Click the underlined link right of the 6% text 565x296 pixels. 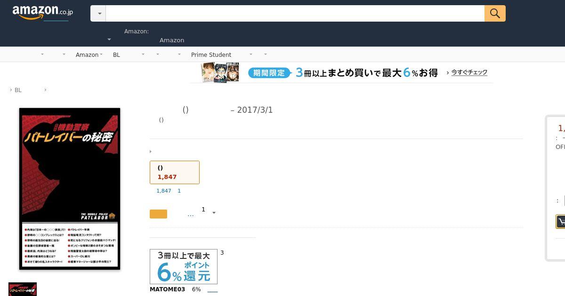coord(212,290)
